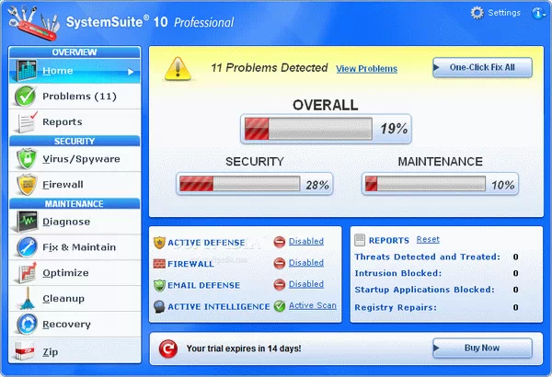Open the Home menu item
552x377 pixels.
tap(75, 71)
